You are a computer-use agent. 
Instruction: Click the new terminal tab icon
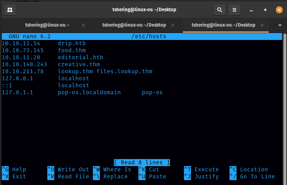tap(9, 10)
